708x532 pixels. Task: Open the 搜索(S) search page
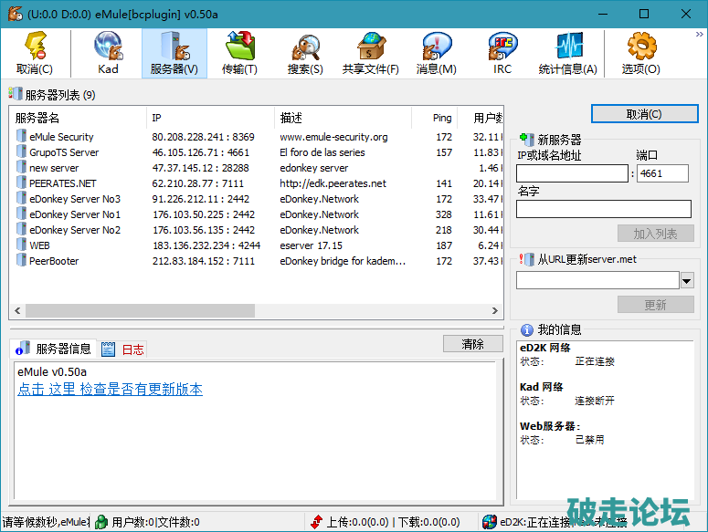coord(305,53)
